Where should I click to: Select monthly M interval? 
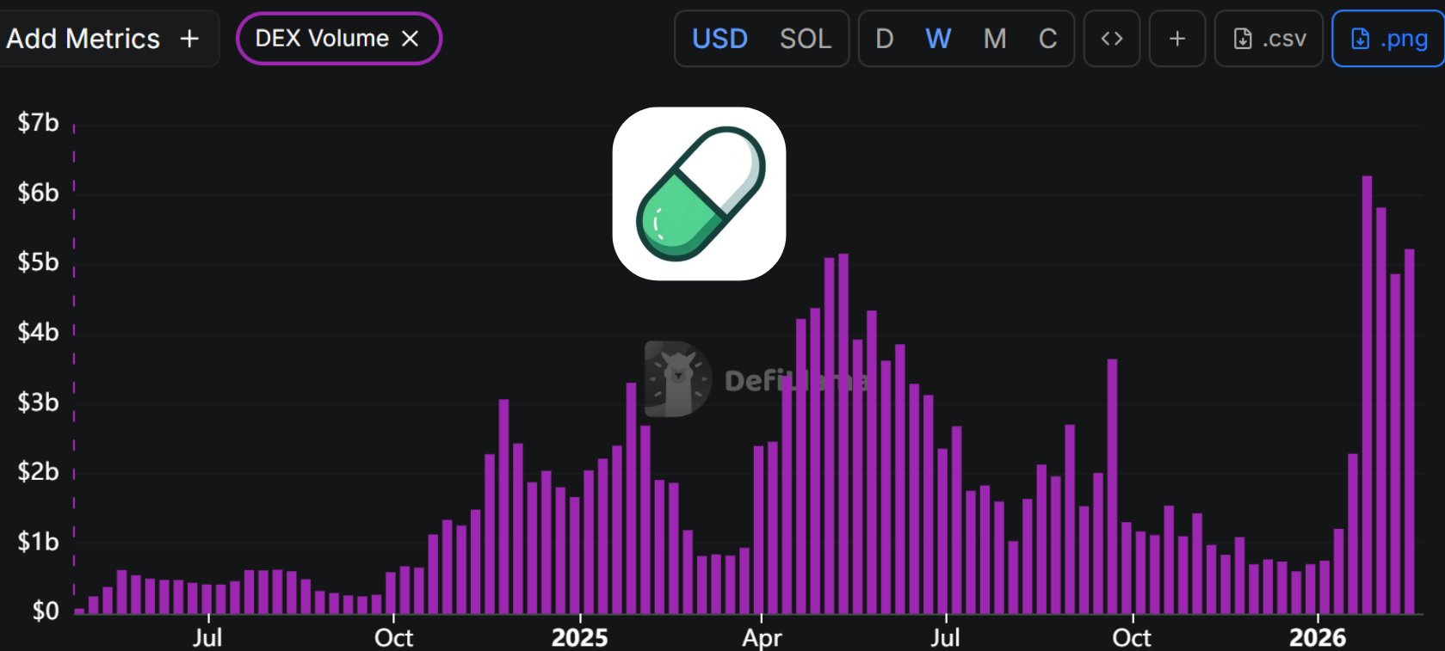point(994,39)
